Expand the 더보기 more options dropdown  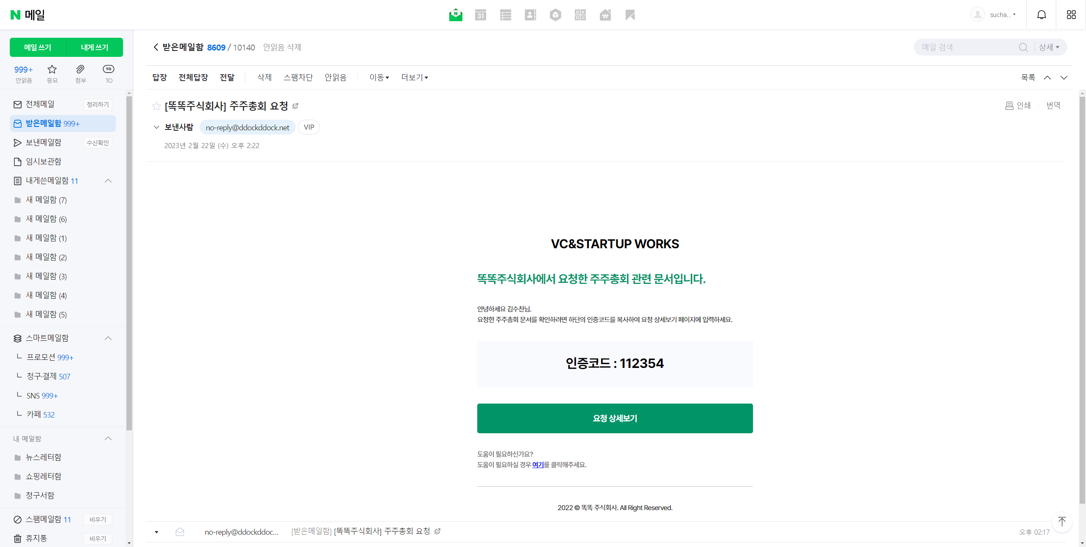tap(414, 77)
